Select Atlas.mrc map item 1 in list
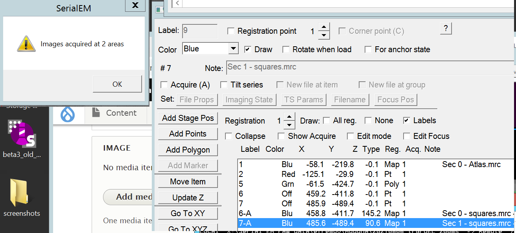This screenshot has width=516, height=233. (376, 164)
